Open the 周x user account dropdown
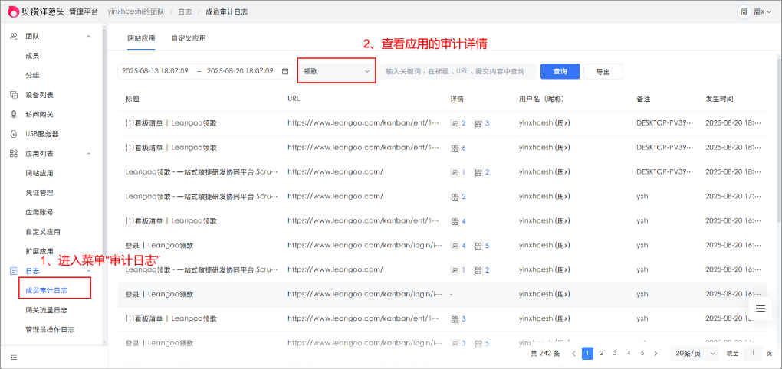Image resolution: width=782 pixels, height=369 pixels. point(762,12)
